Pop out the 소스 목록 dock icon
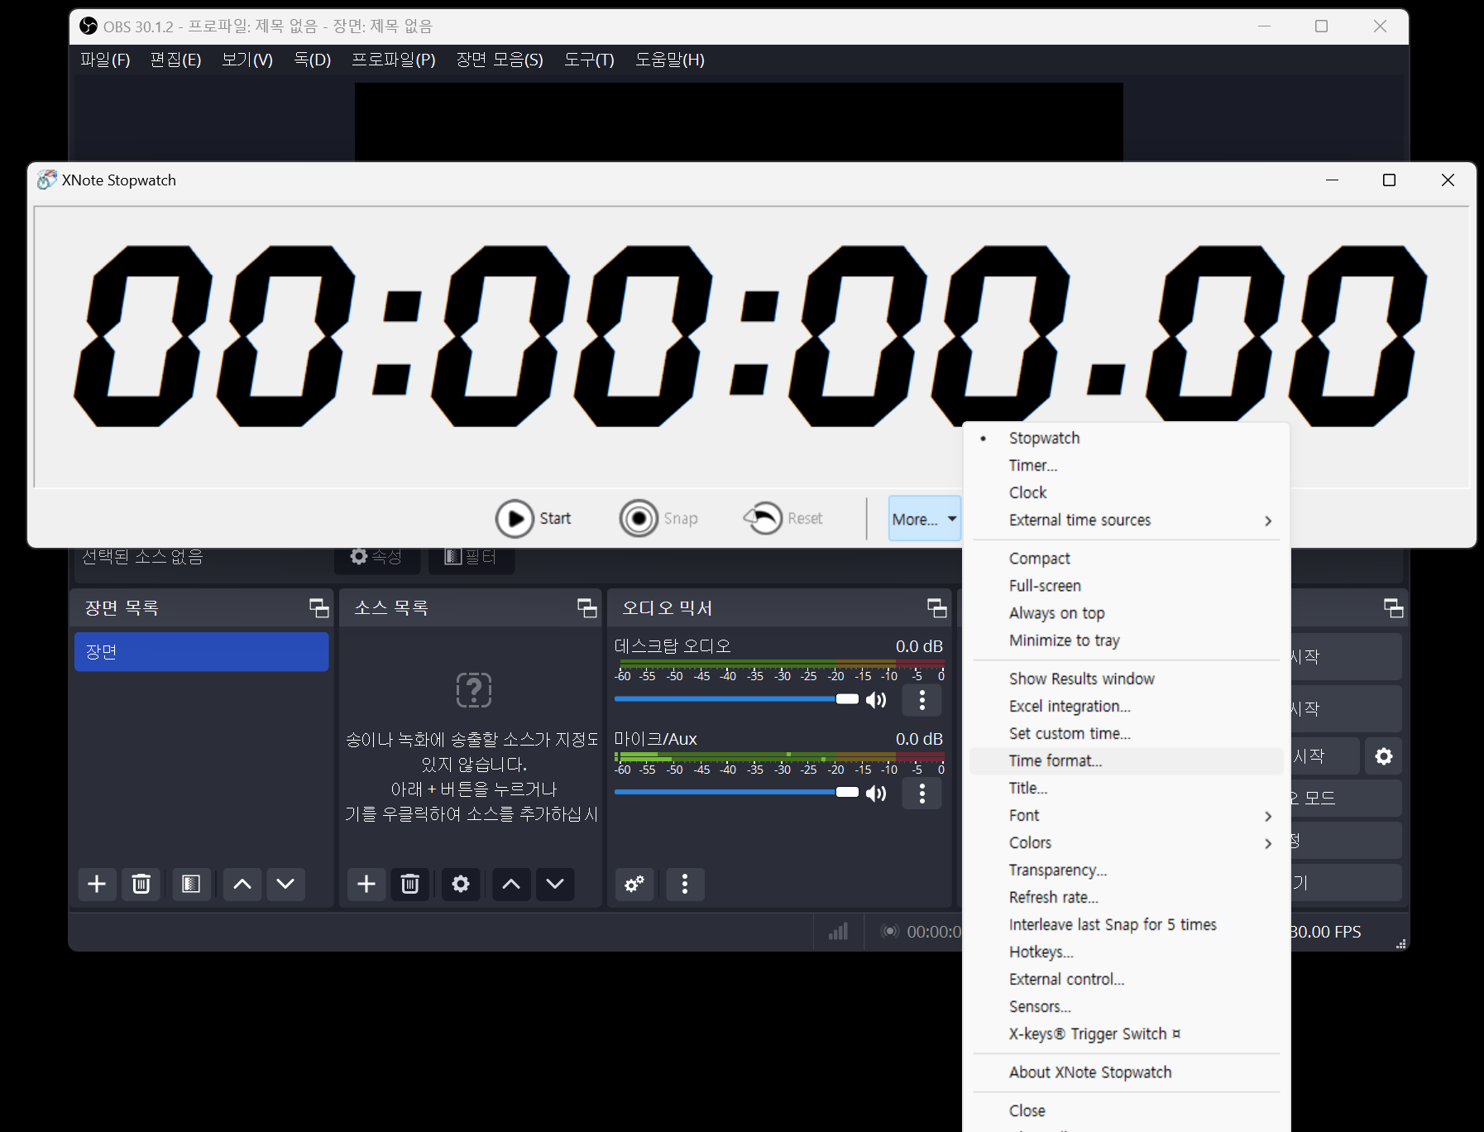 pos(587,608)
